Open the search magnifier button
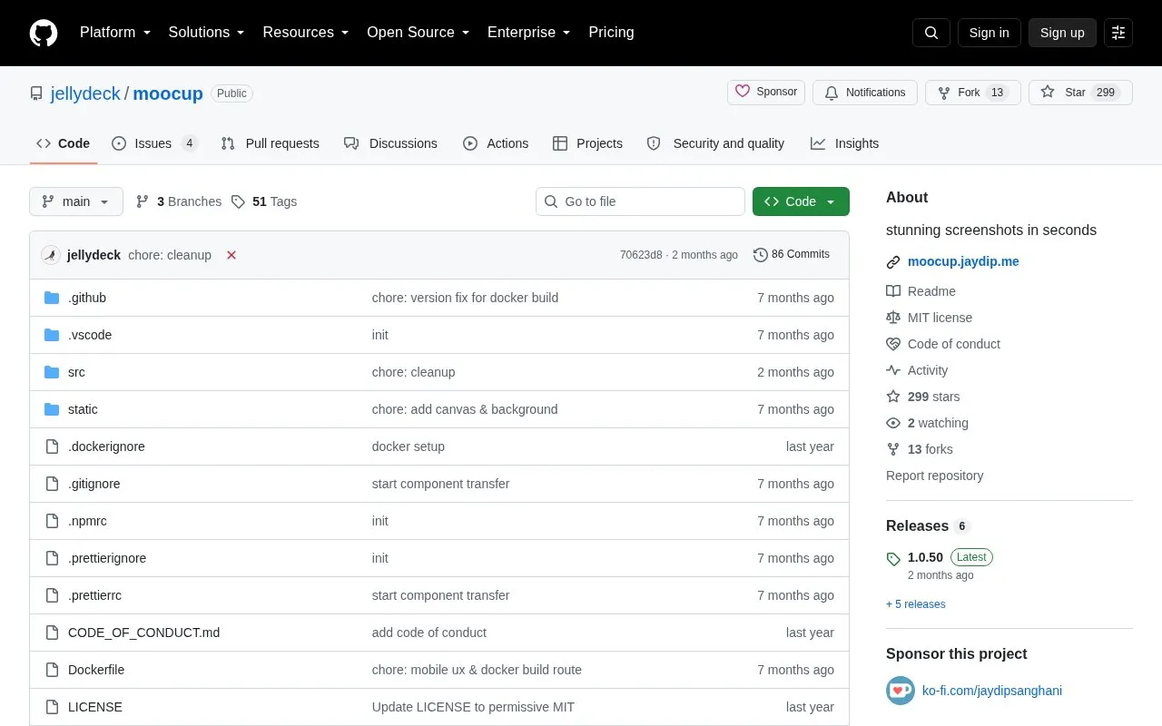The image size is (1162, 726). (931, 33)
